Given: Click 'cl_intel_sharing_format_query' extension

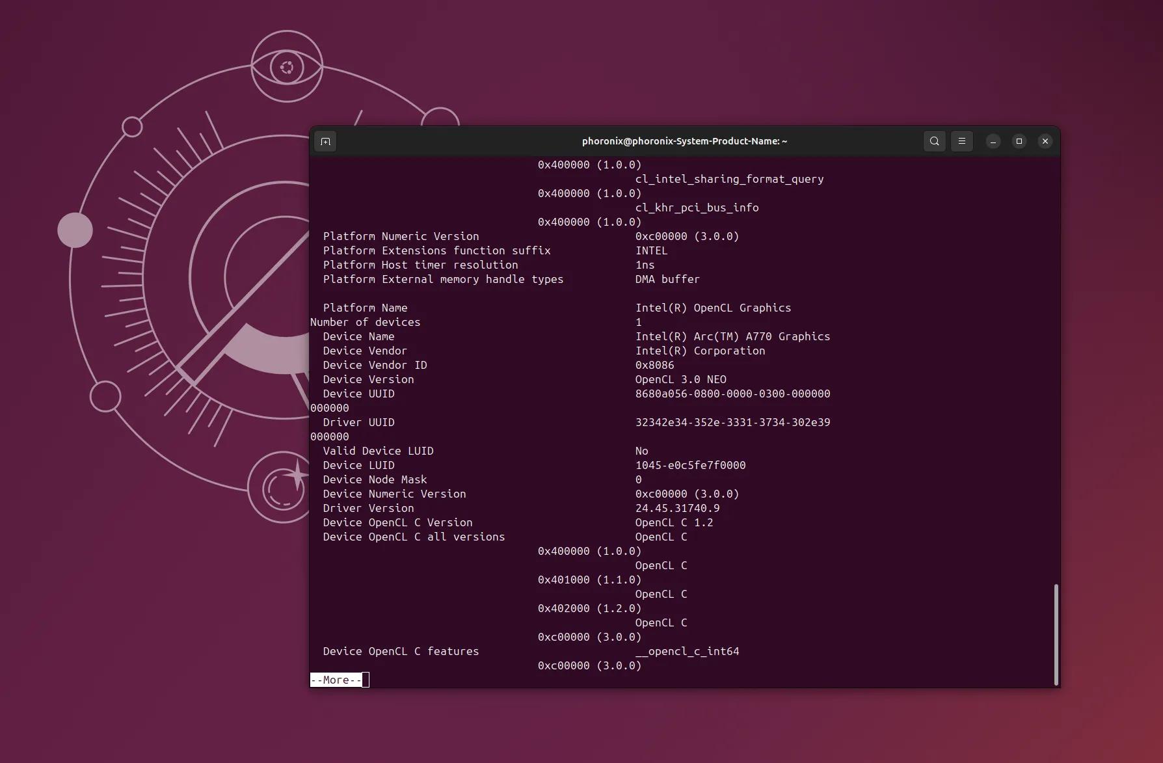Looking at the screenshot, I should tap(729, 179).
